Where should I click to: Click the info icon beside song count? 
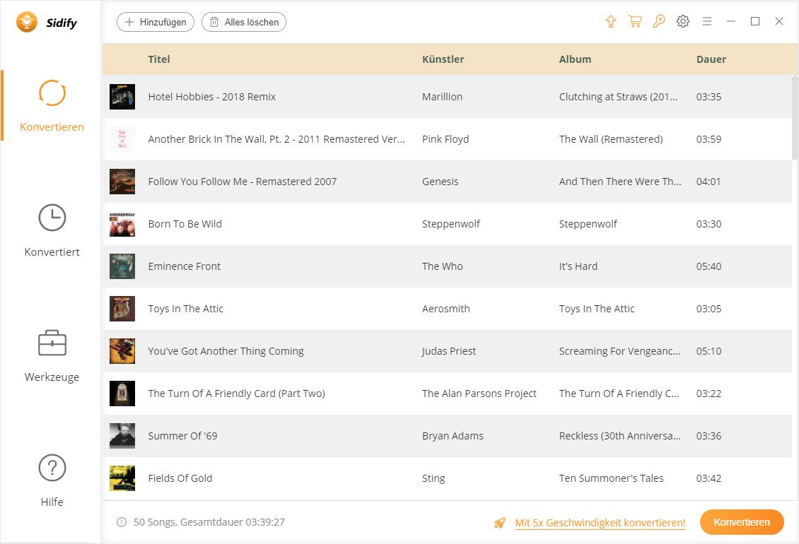tap(122, 522)
